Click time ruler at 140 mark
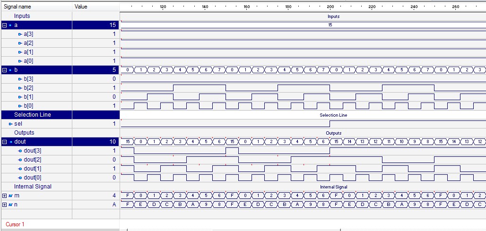This screenshot has height=231, width=486. click(205, 7)
